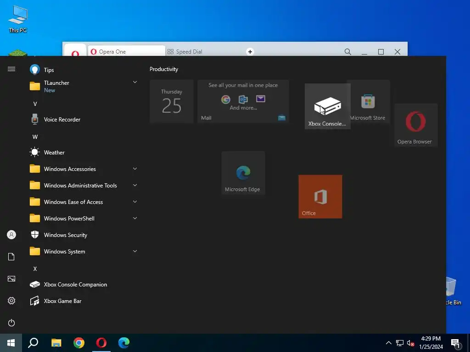Add a new tab in Opera
Image resolution: width=470 pixels, height=352 pixels.
pos(250,51)
